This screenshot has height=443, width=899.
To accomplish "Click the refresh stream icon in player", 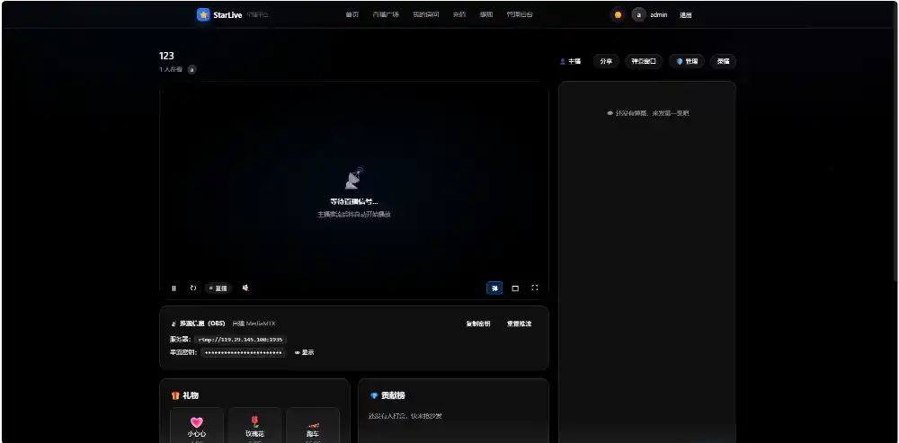I will (x=193, y=288).
